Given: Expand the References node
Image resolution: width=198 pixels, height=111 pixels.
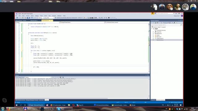Looking at the screenshot, I should [153, 34].
